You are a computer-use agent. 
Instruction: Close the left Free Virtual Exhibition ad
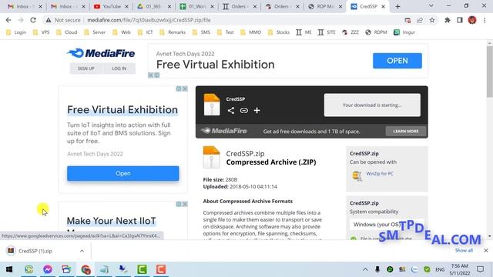pyautogui.click(x=185, y=89)
